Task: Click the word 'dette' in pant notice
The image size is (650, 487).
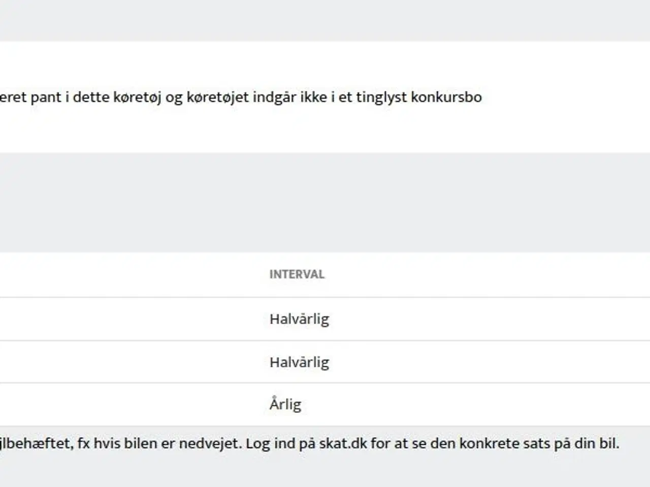Action: point(91,97)
